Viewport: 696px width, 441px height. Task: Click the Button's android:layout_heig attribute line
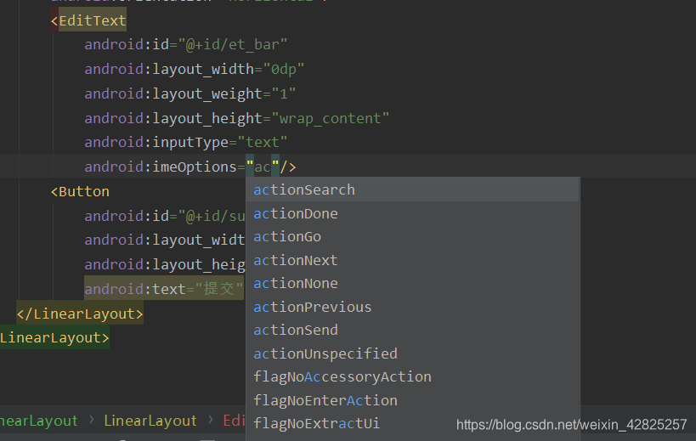pyautogui.click(x=165, y=264)
